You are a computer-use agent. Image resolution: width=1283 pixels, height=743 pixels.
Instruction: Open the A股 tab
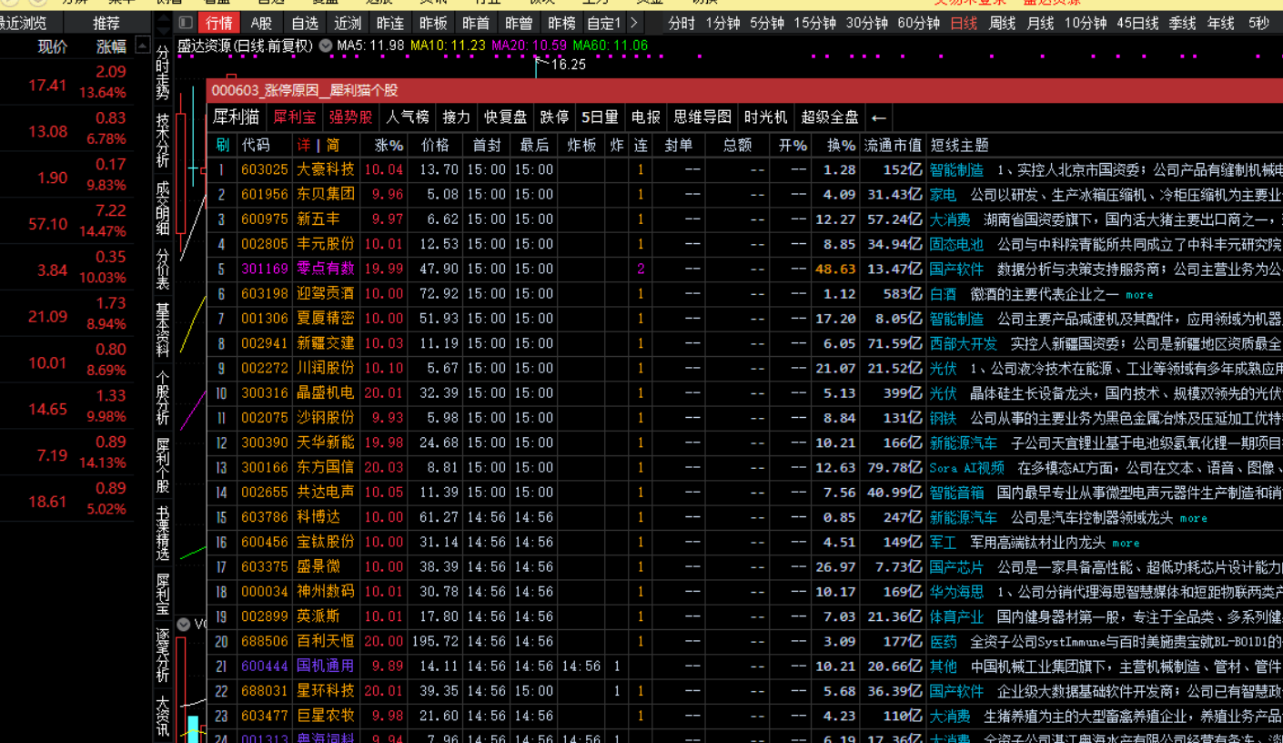click(x=261, y=23)
